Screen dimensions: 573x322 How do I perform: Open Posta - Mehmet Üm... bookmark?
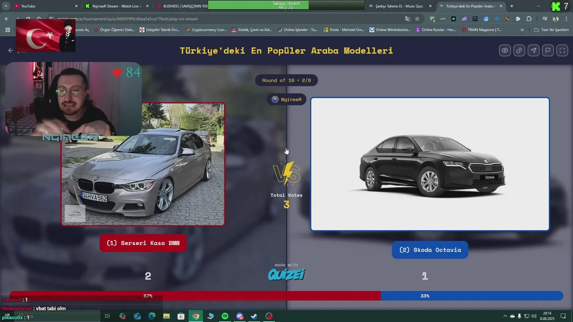point(344,30)
